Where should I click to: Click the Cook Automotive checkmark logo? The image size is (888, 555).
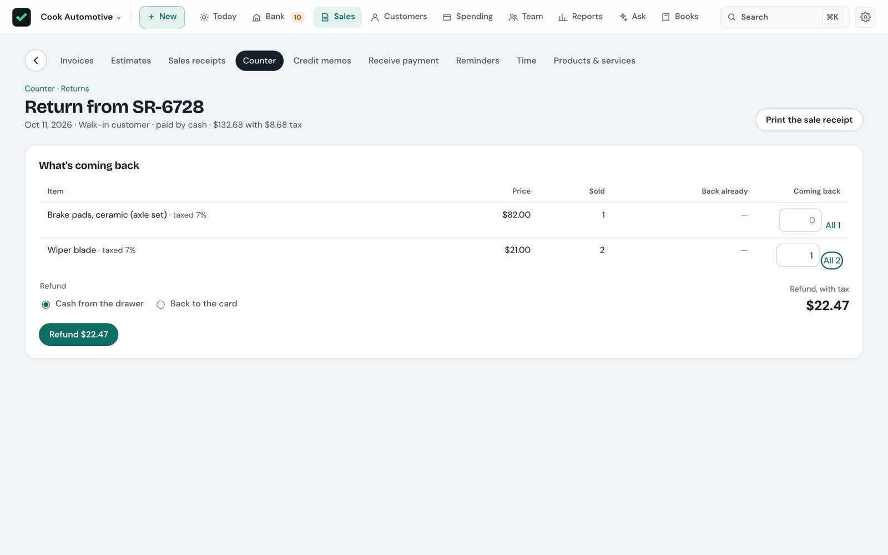coord(22,17)
